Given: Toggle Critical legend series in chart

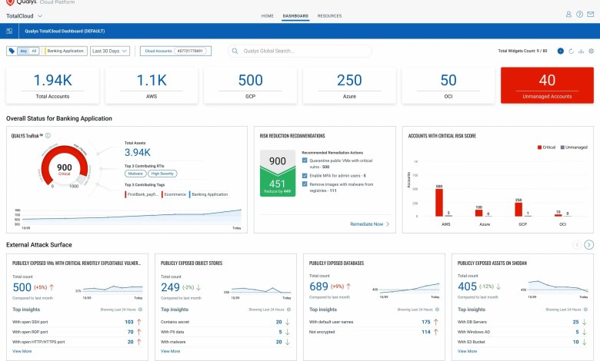Looking at the screenshot, I should [x=546, y=147].
